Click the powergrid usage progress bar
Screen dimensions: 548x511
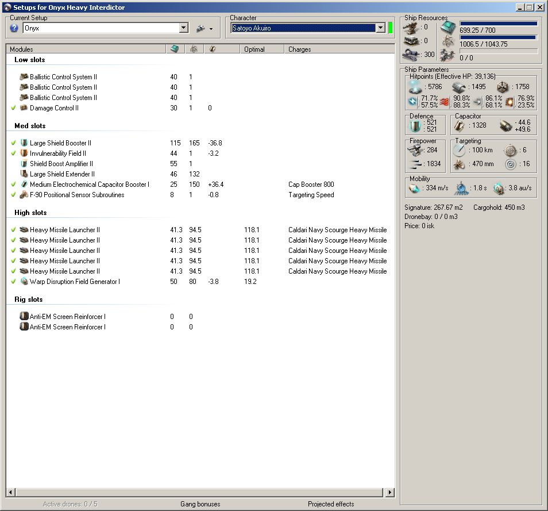click(x=499, y=37)
